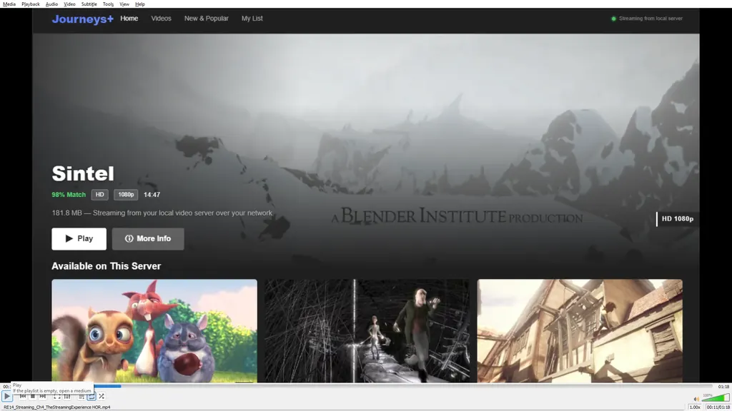Click the 00:11/01:18 time display
Screen dimensions: 732x411
tap(718, 407)
